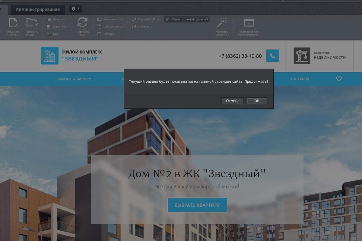Open the Стикеры dropdown
Viewport: 362px width, 241px height.
coord(142,27)
